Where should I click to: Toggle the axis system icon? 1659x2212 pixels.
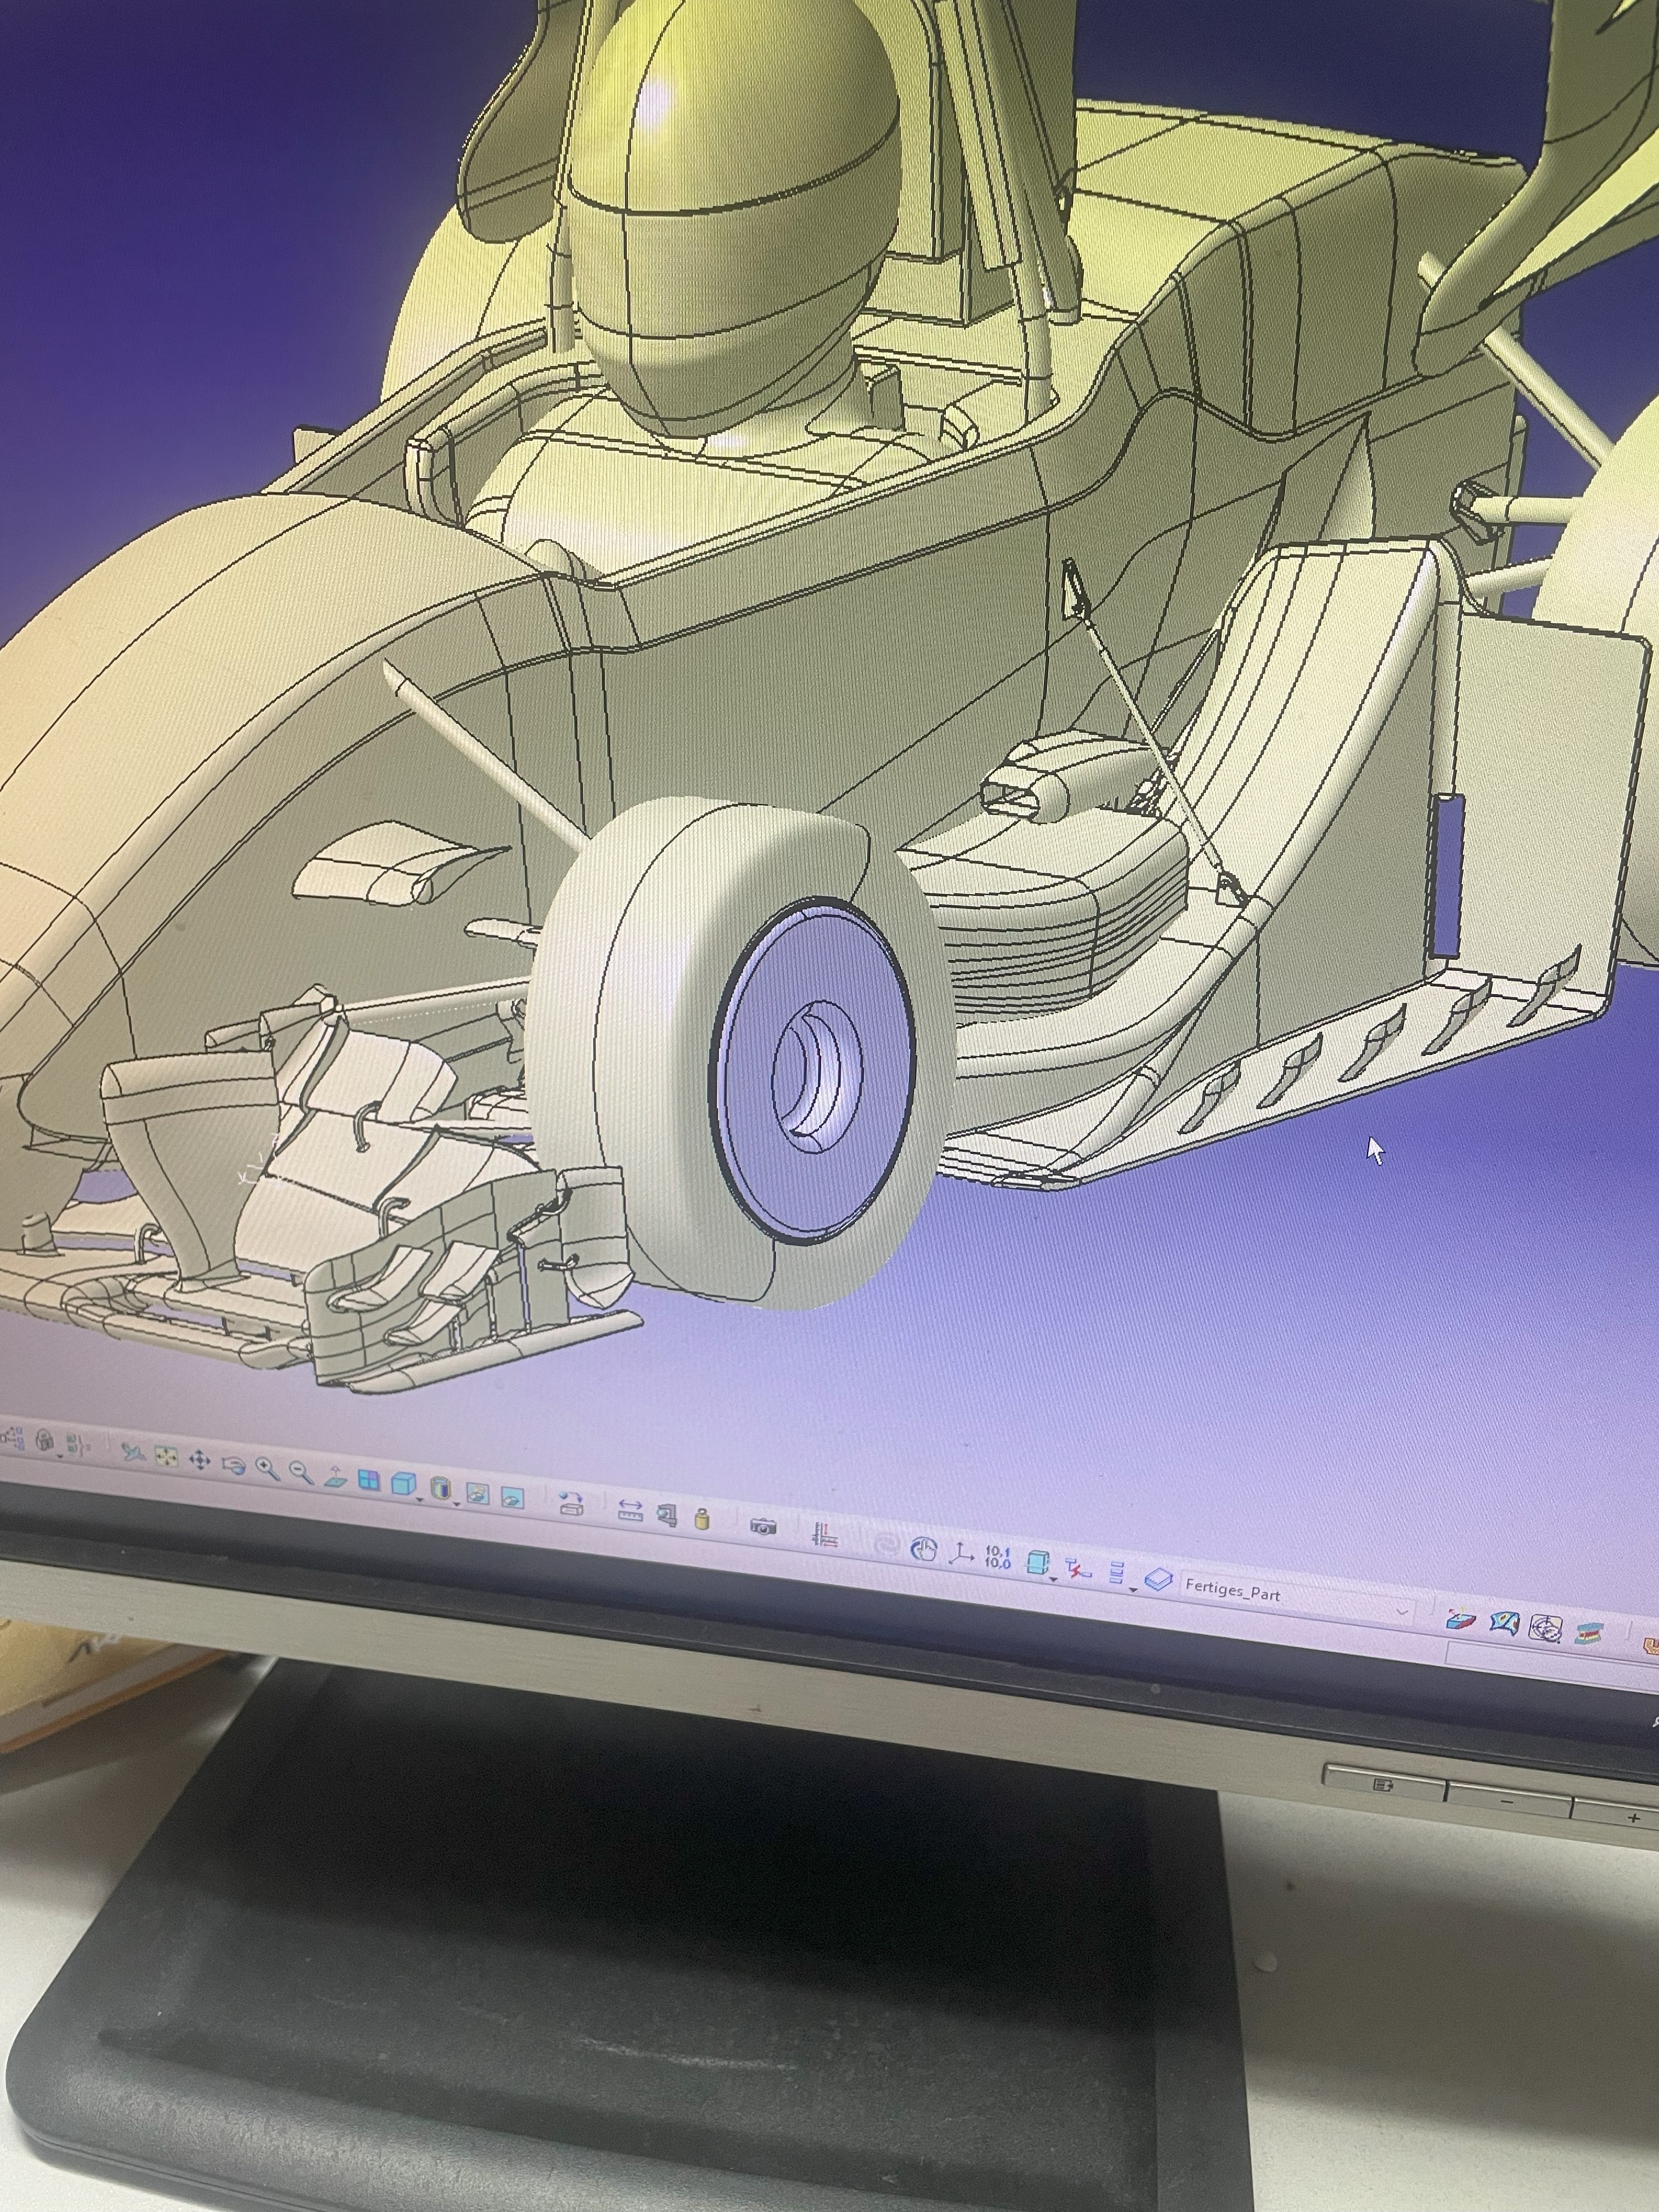(961, 1553)
